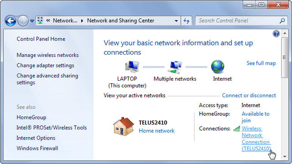Open Control Panel Home

point(41,39)
